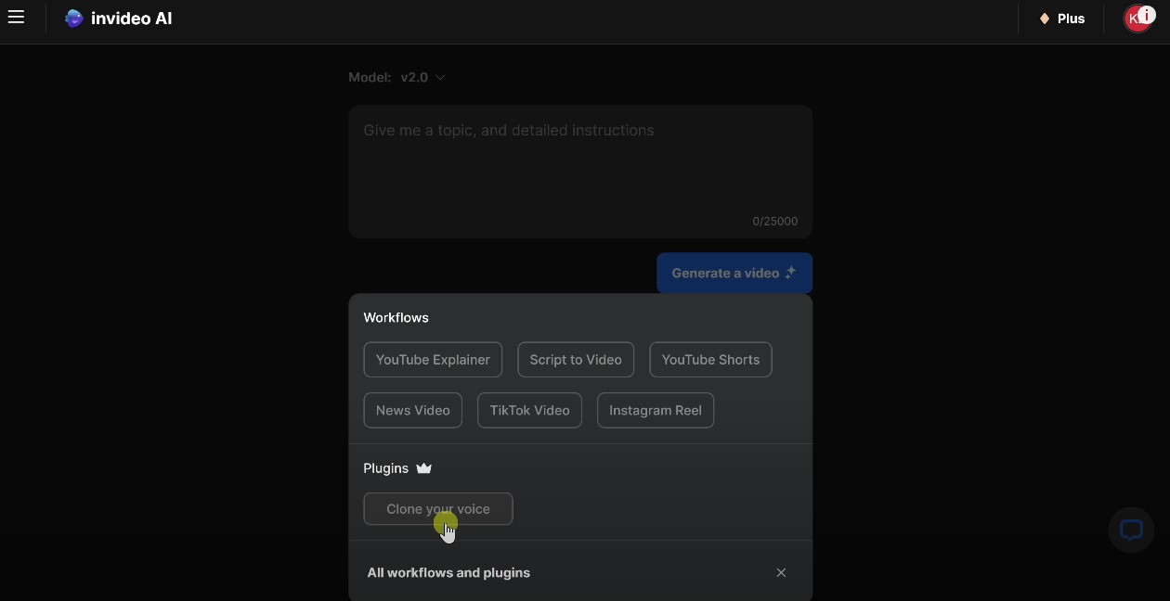Choose Instagram Reel workflow

pyautogui.click(x=656, y=410)
